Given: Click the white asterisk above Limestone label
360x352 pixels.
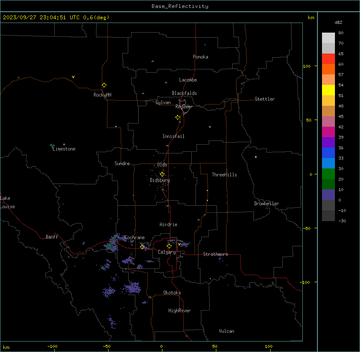Looking at the screenshot, I should click(64, 144).
